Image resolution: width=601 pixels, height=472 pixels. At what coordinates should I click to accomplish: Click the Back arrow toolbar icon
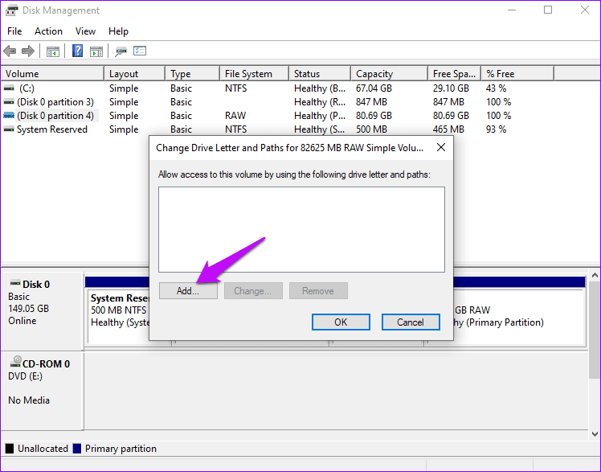(x=10, y=51)
